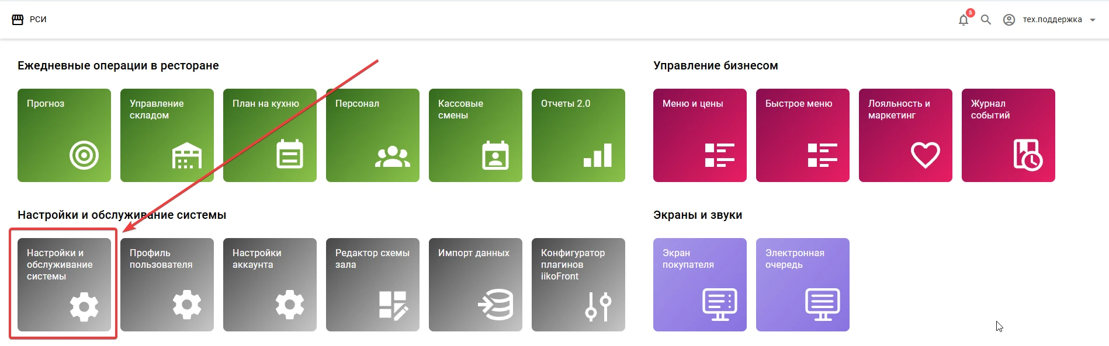This screenshot has width=1109, height=346.
Task: Open the Журнал событий tile
Action: click(1009, 135)
